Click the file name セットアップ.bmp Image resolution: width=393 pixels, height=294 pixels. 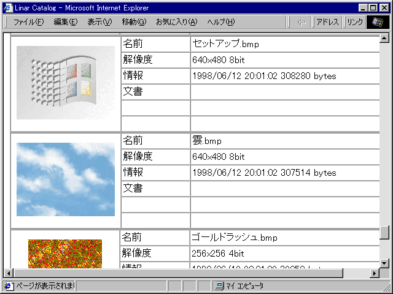point(225,43)
